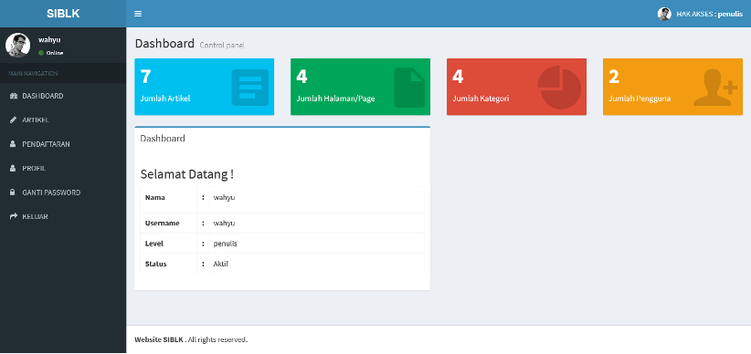Click the Dashboard gauge icon in the sidebar
Screen dimensions: 751x354
click(14, 96)
